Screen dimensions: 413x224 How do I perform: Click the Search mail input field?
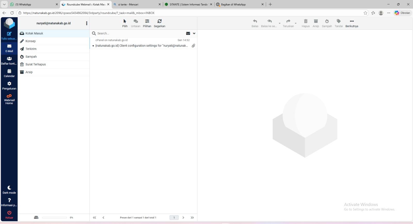click(139, 33)
